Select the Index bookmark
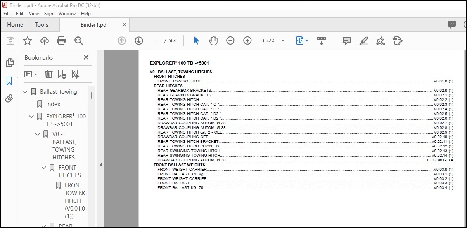Screen dimensions: 467x228 pyautogui.click(x=53, y=104)
